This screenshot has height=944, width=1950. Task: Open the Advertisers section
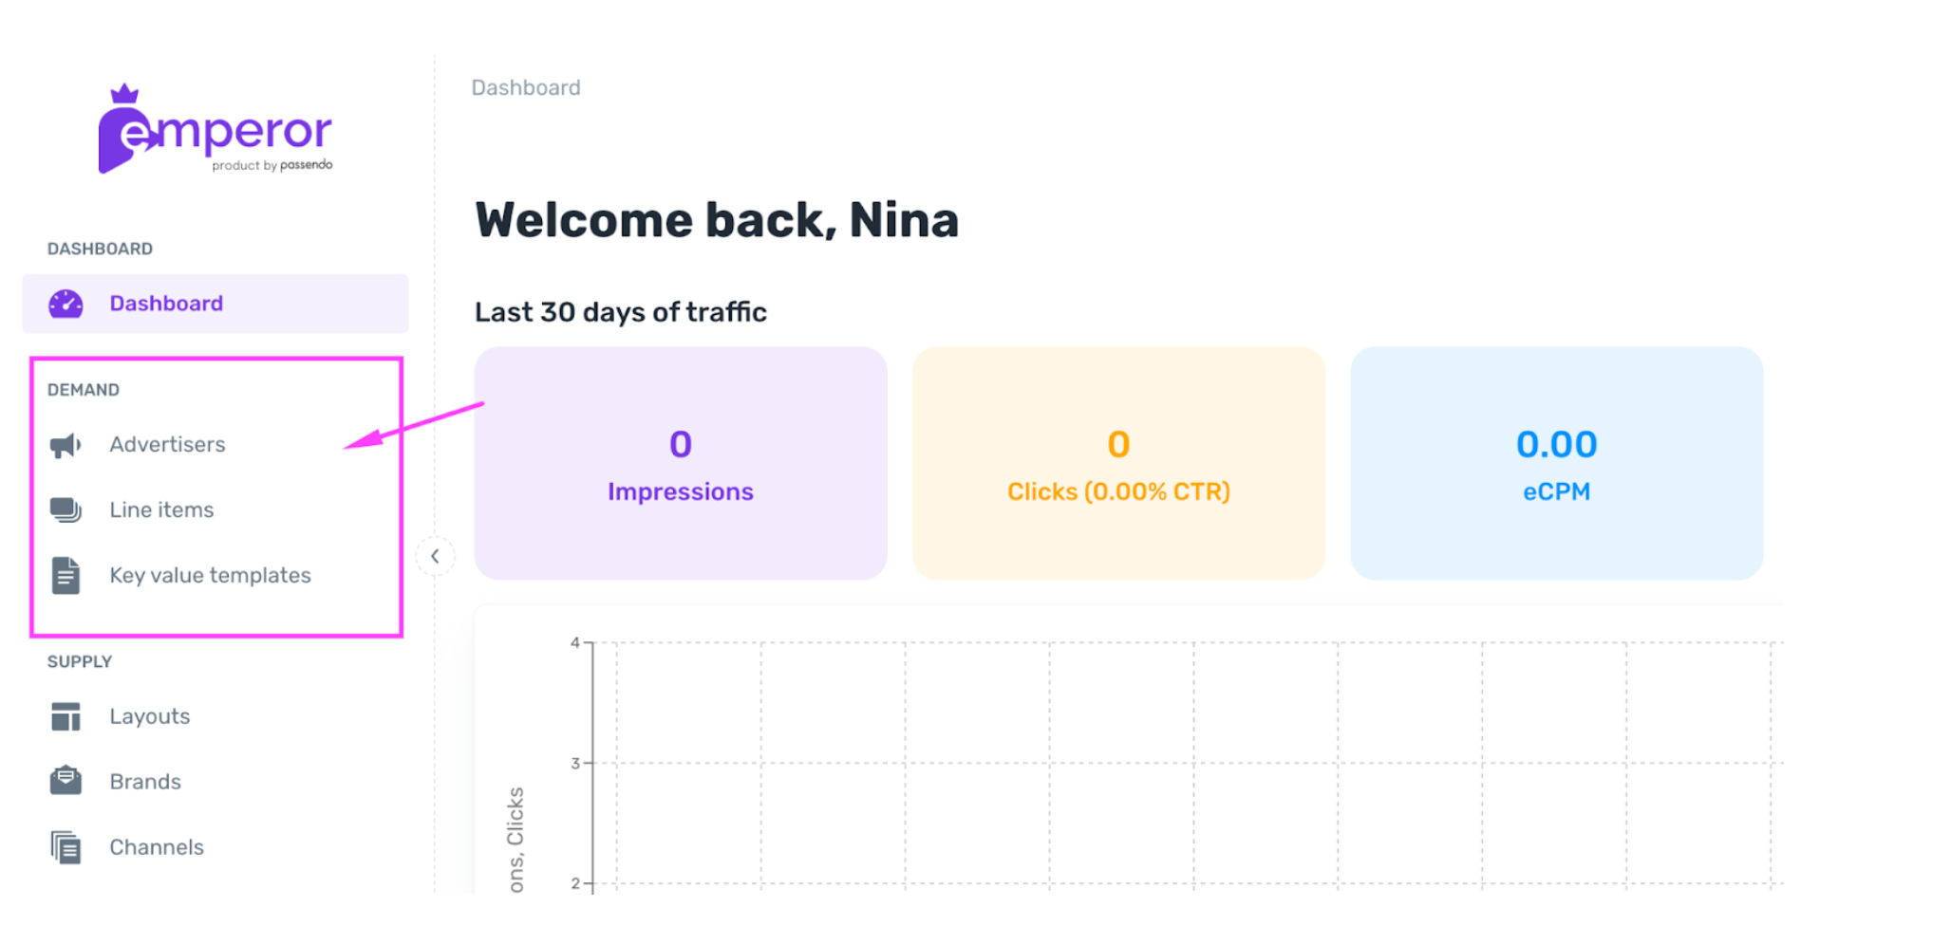[x=167, y=445]
